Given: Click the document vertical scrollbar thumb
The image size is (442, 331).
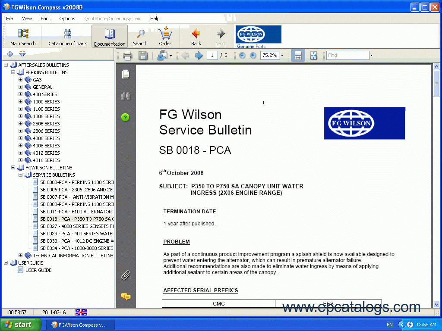Looking at the screenshot, I should click(436, 83).
